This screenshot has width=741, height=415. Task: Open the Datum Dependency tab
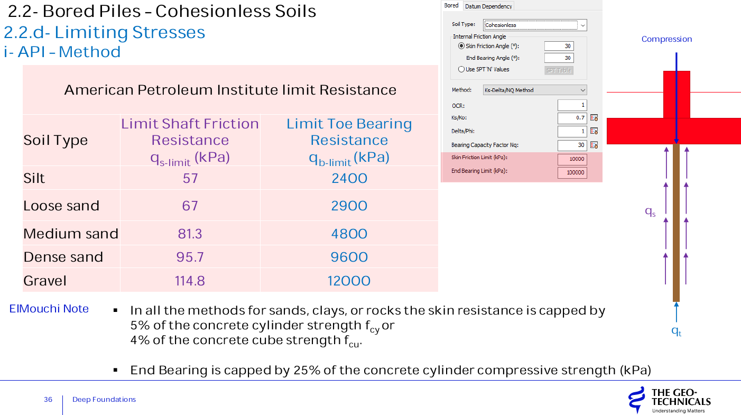point(488,6)
